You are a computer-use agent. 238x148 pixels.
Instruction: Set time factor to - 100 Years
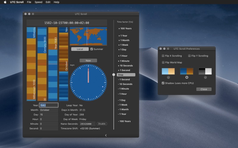[124, 121]
